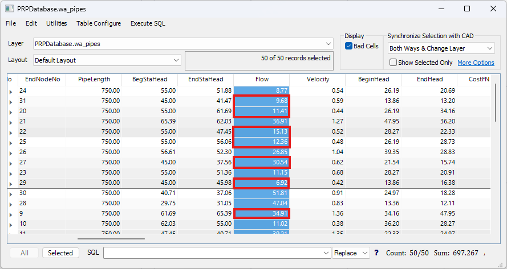
Task: Expand the SQL history dropdown arrow
Action: [326, 253]
